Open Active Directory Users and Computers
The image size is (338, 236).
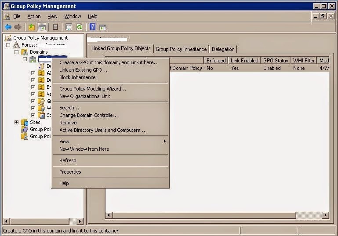pos(110,130)
